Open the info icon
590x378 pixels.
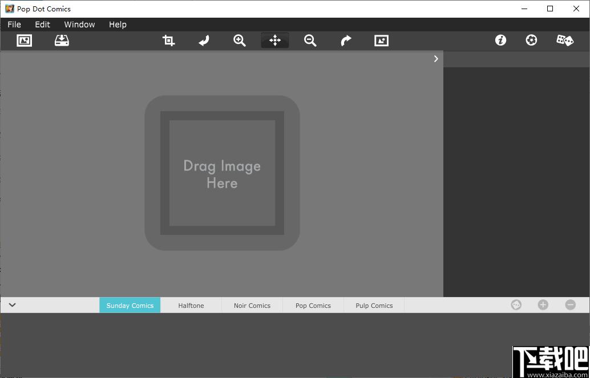tap(500, 40)
